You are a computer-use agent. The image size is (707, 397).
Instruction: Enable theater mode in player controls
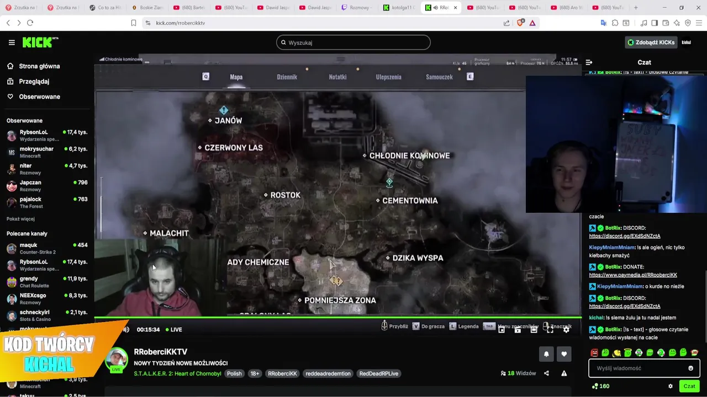534,330
